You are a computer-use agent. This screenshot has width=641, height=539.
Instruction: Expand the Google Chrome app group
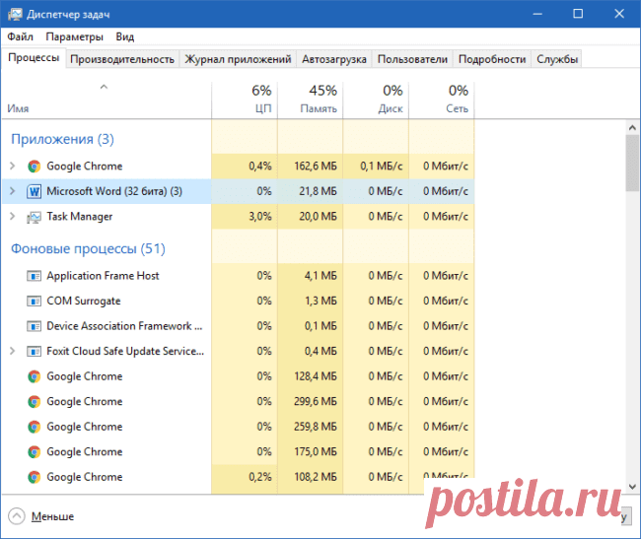point(12,167)
